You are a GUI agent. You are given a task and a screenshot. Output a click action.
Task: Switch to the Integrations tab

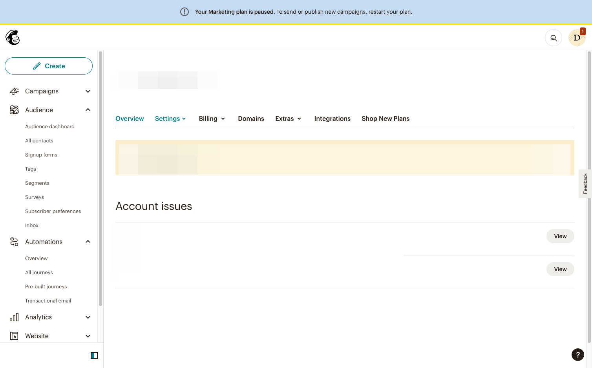[332, 118]
